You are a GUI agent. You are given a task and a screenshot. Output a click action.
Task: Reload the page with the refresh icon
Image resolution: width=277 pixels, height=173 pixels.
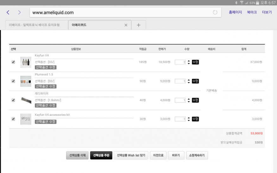click(215, 12)
